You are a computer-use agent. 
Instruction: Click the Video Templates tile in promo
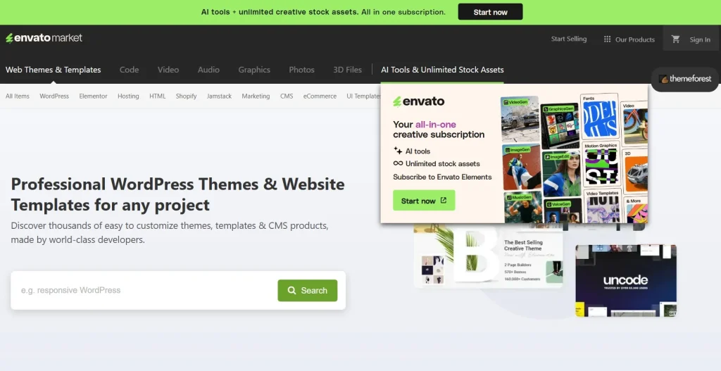coord(603,206)
